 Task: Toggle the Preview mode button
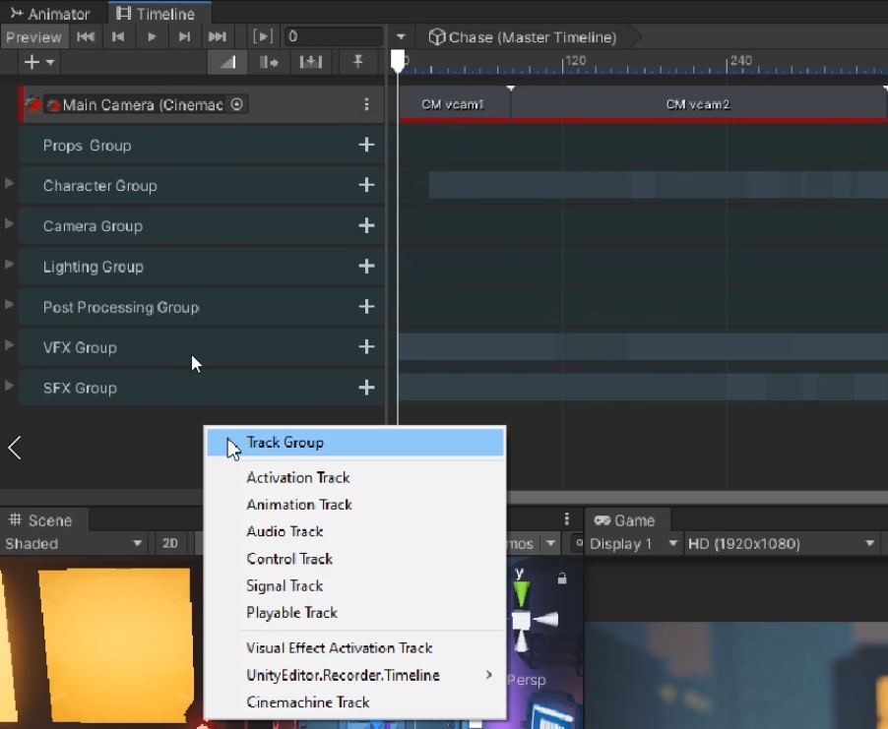tap(33, 37)
